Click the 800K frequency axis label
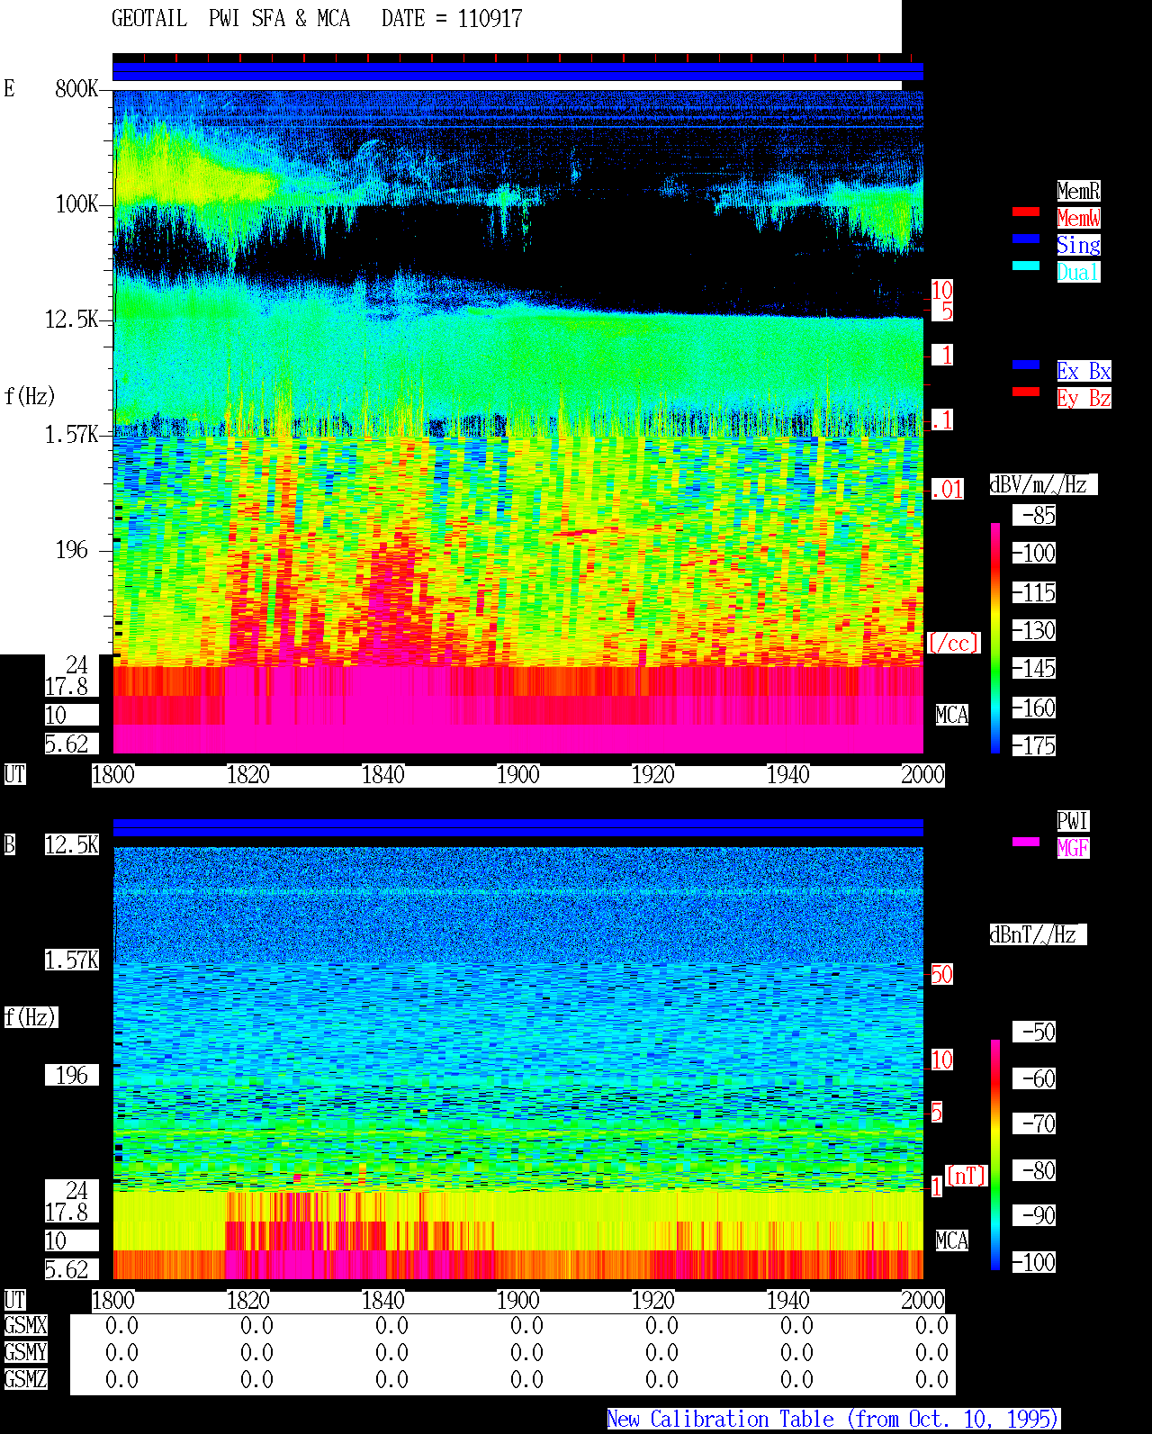This screenshot has width=1152, height=1434. [76, 88]
